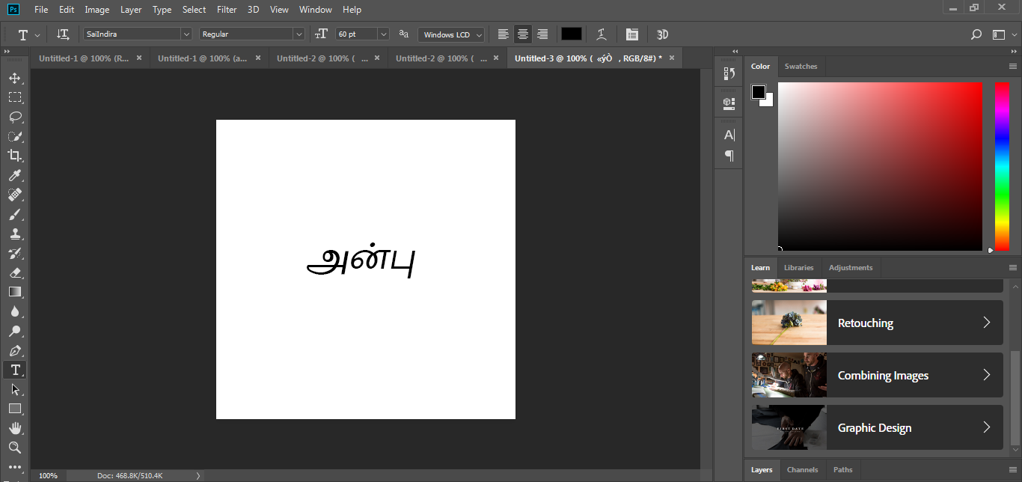Switch to the Channels tab
Screen dimensions: 1022x482
802,470
